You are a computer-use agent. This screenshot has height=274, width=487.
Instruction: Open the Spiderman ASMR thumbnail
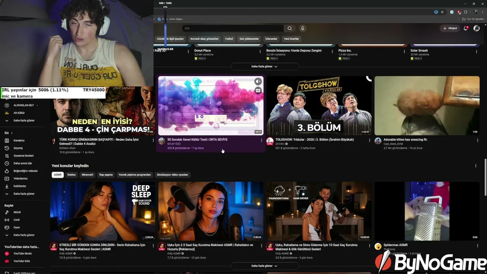point(427,211)
